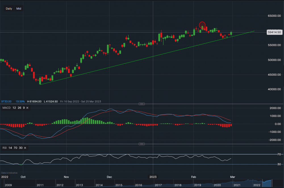The width and height of the screenshot is (284, 188).
Task: Open the MACD indicator label settings
Action: (x=6, y=108)
